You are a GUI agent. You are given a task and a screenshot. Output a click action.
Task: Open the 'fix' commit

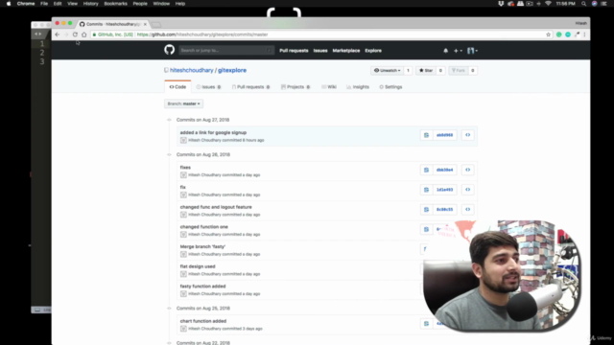[183, 188]
